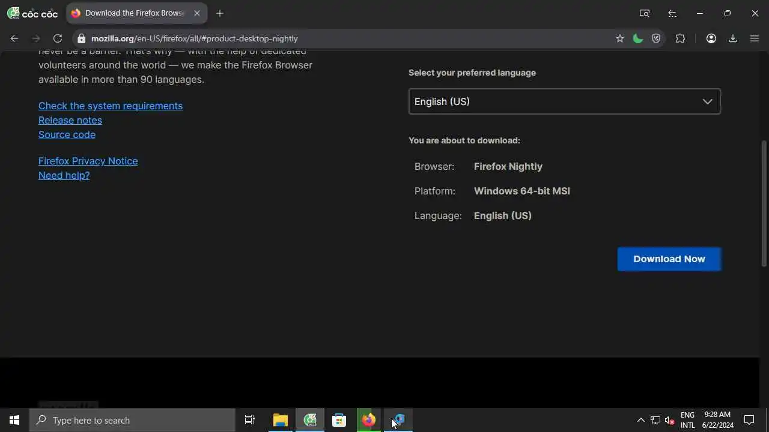Open the Windows Start menu
769x432 pixels.
point(14,420)
